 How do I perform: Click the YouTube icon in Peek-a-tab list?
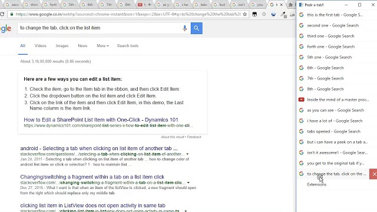[x=301, y=100]
